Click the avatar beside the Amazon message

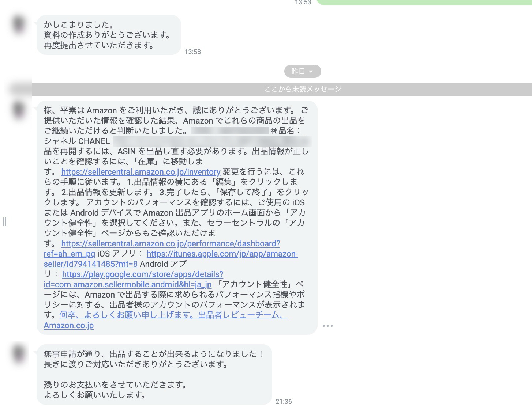pos(18,110)
